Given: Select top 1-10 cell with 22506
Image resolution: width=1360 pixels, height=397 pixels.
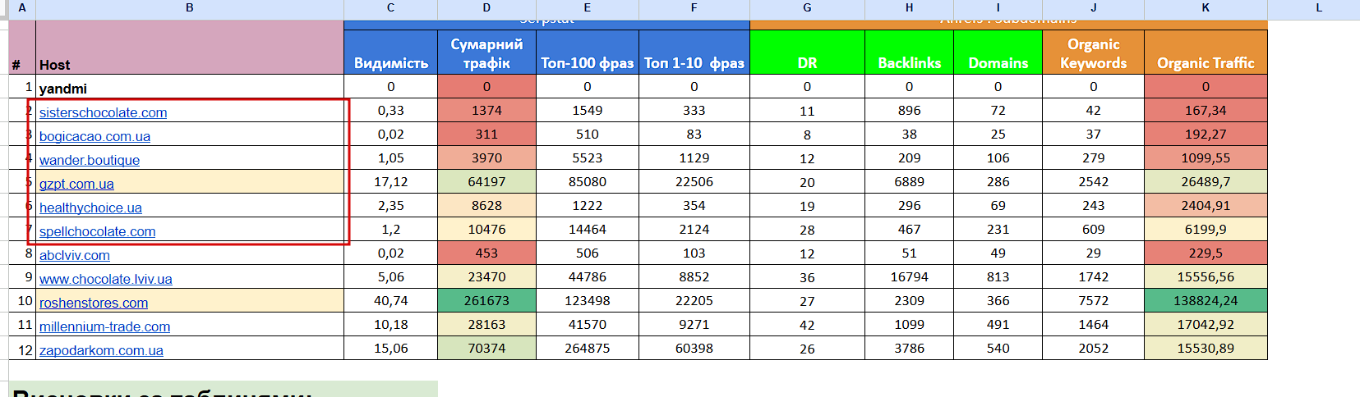Looking at the screenshot, I should (x=694, y=181).
